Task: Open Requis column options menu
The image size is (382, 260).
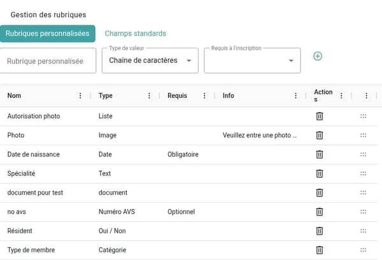Action: coord(204,95)
